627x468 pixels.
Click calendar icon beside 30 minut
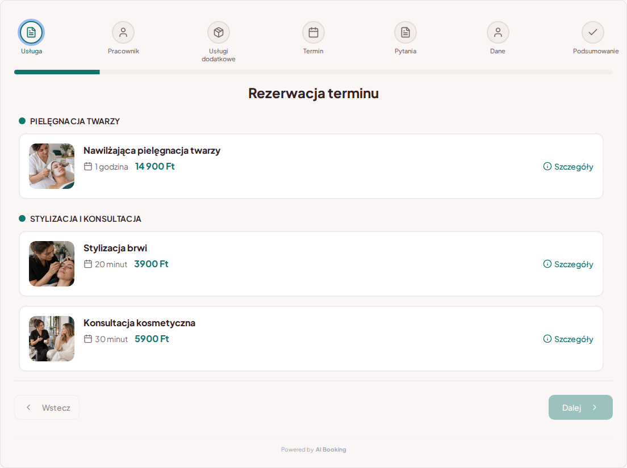click(88, 339)
